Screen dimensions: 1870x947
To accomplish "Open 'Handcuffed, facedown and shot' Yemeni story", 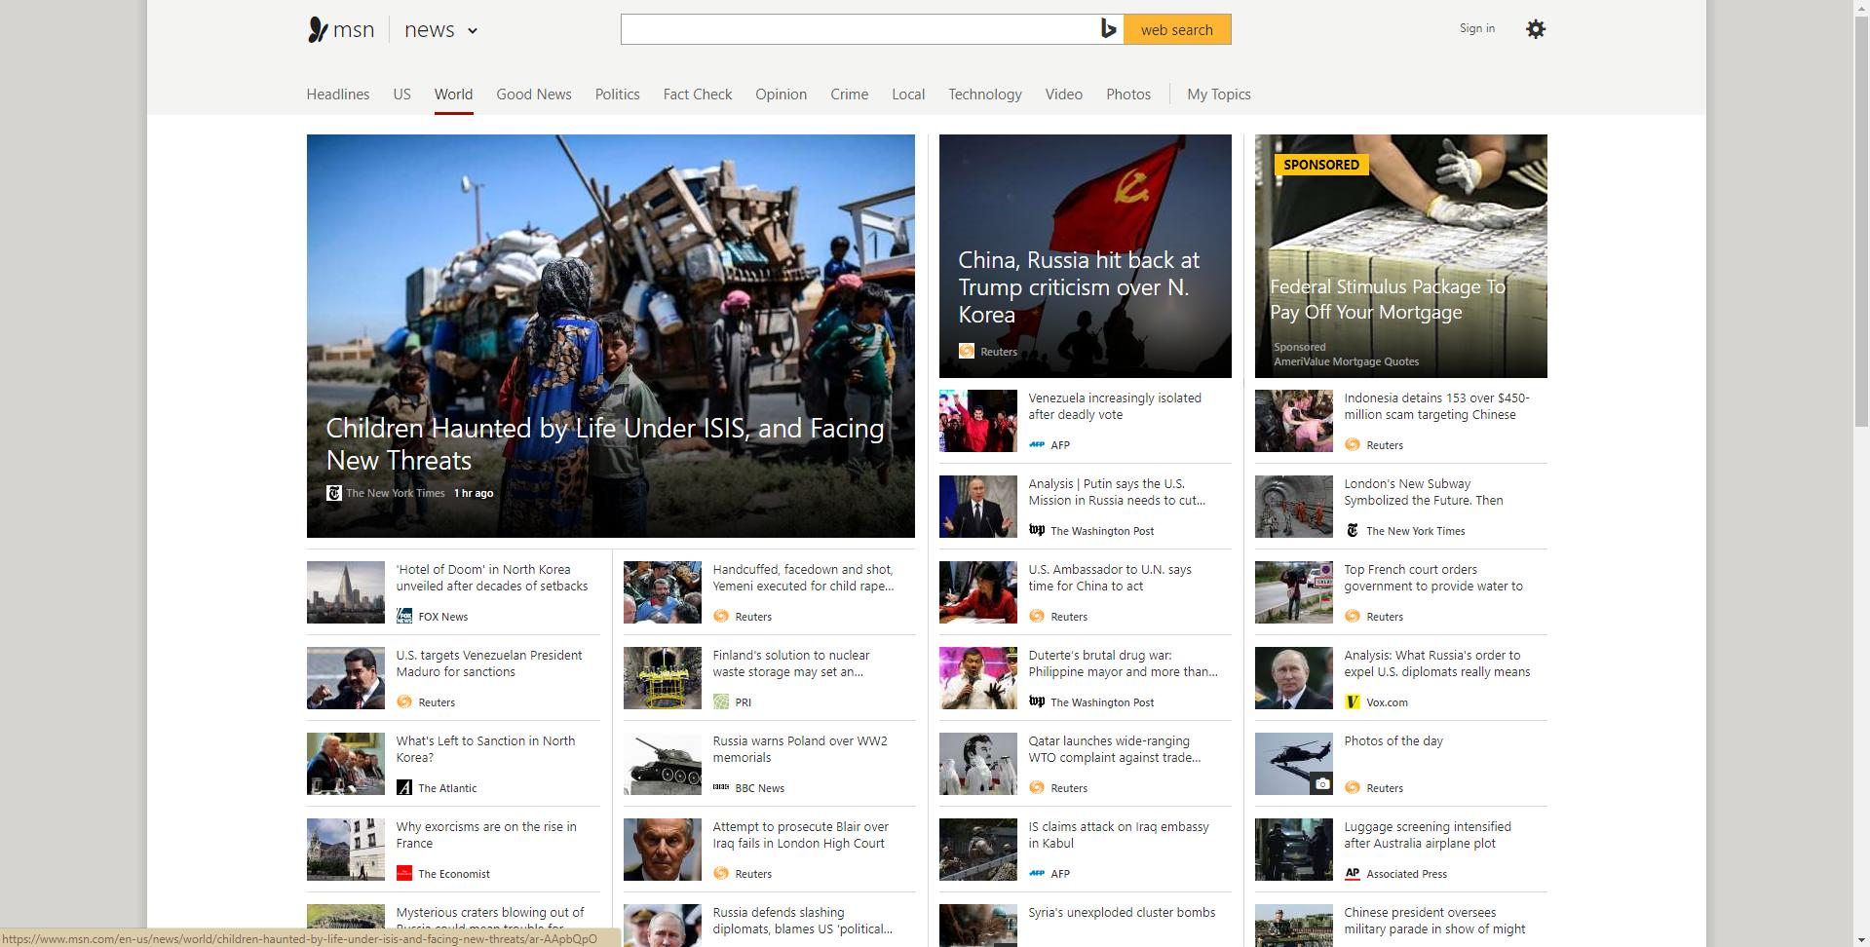I will pyautogui.click(x=803, y=578).
